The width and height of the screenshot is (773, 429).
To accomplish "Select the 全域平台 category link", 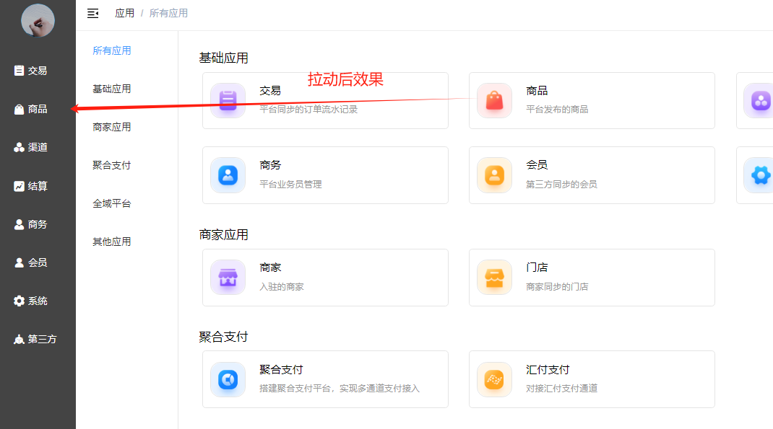I will click(112, 203).
